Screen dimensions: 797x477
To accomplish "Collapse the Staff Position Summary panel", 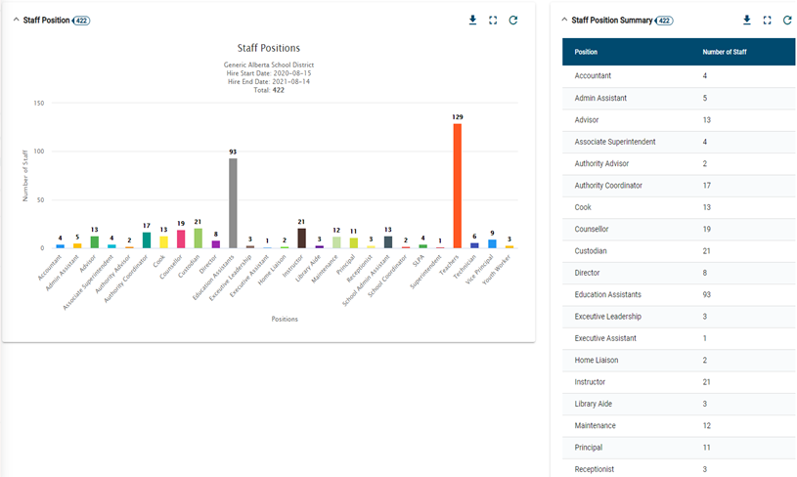I will 564,20.
